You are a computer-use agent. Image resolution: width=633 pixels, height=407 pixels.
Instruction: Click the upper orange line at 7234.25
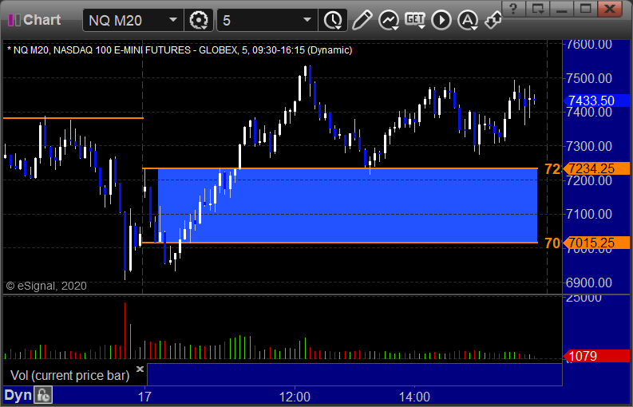point(340,168)
